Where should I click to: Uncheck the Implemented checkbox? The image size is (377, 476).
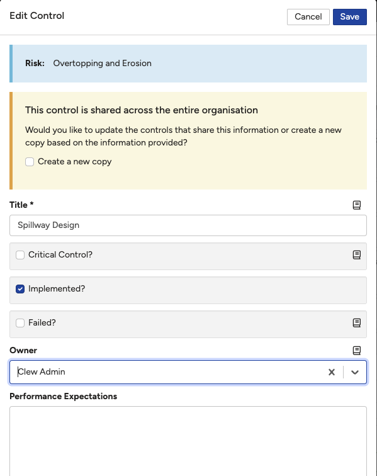click(20, 289)
